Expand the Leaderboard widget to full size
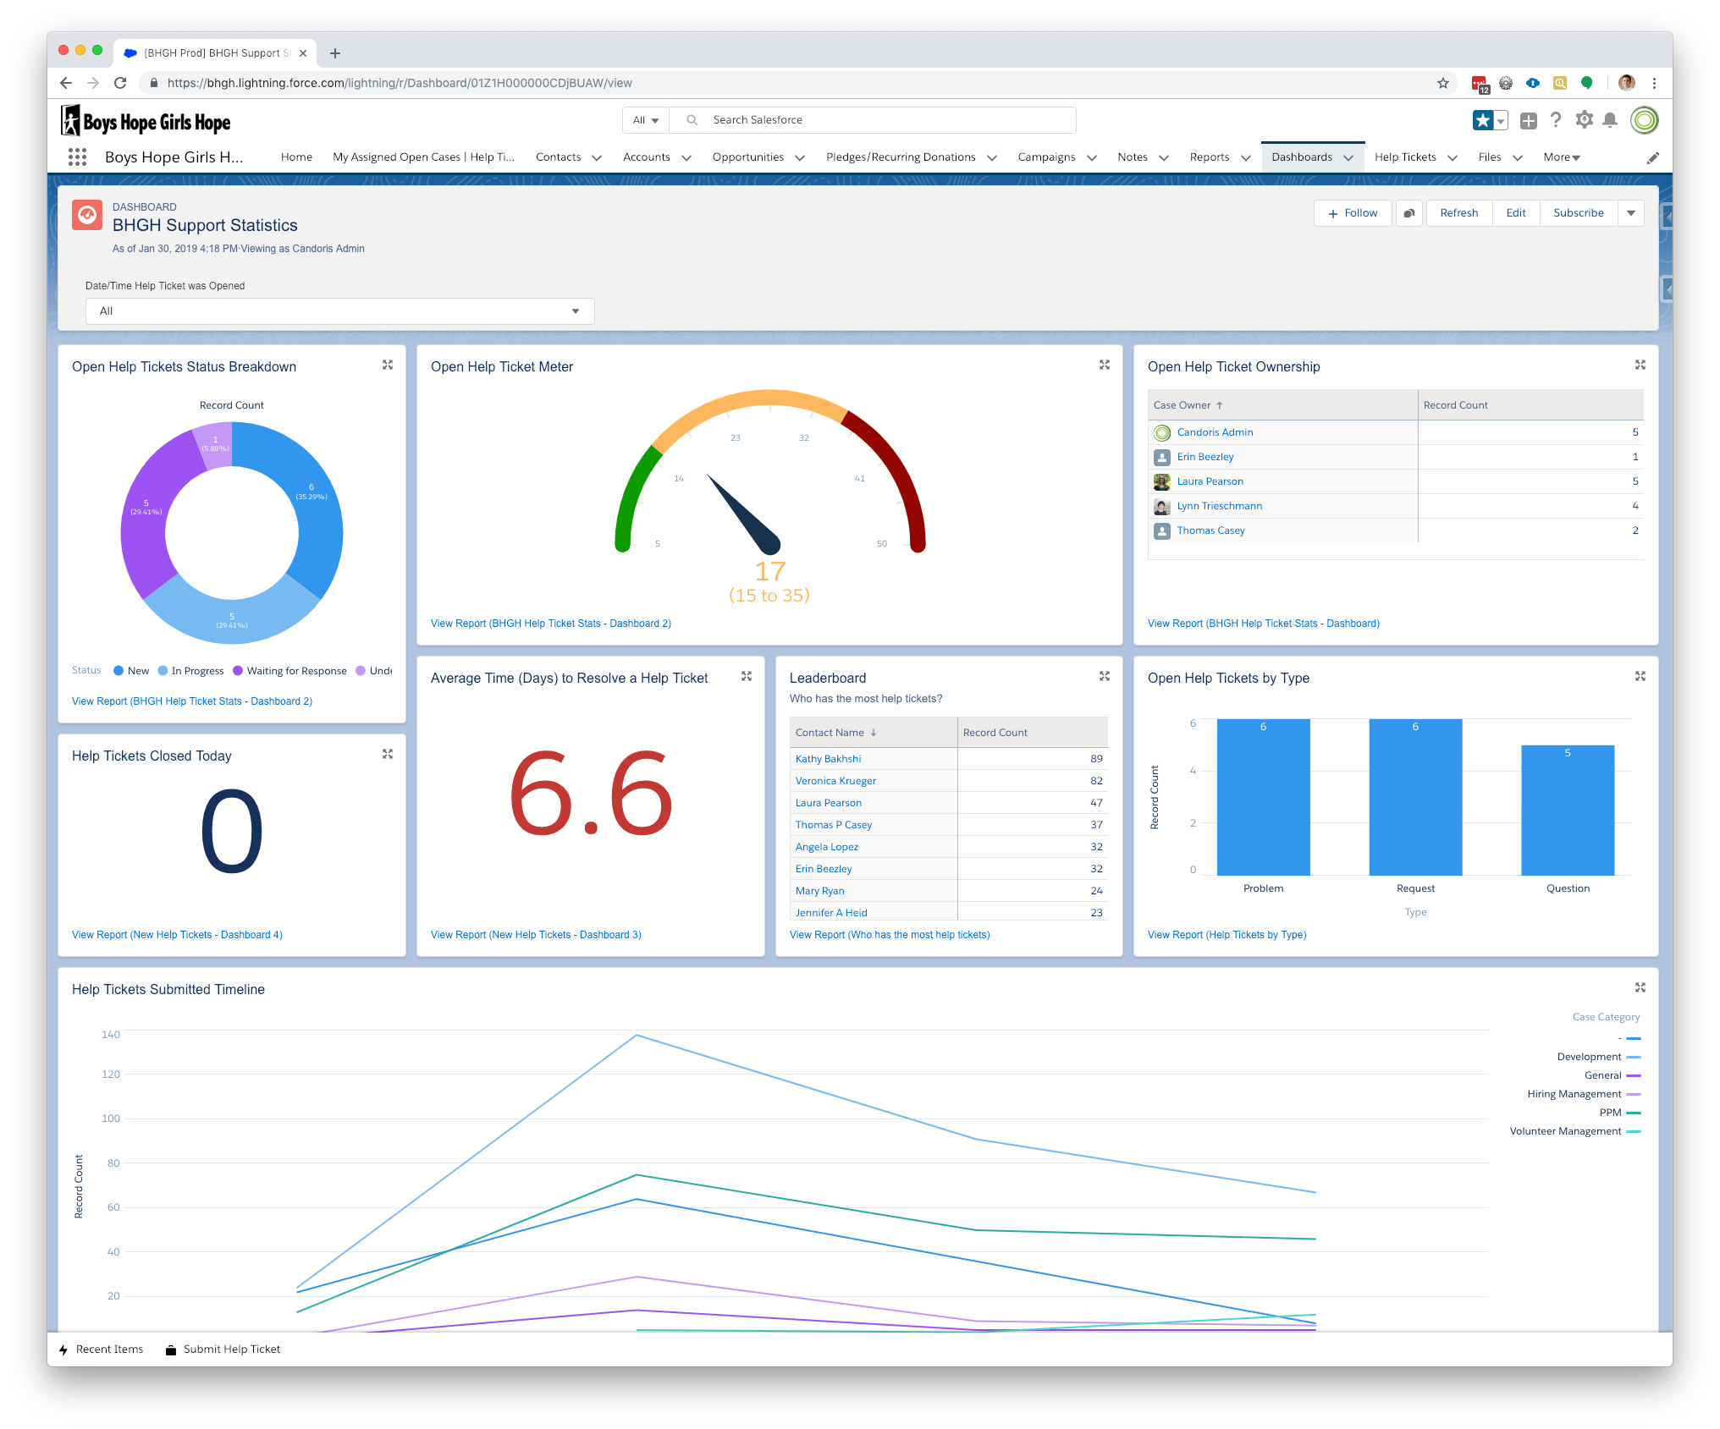Viewport: 1720px width, 1429px height. [x=1104, y=676]
